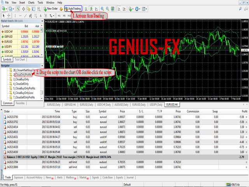249x187 pixels.
Task: Switch chart to bar chart
Action: point(86,9)
